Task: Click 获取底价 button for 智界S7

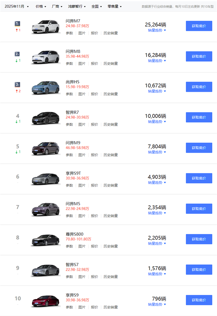Action: [199, 269]
